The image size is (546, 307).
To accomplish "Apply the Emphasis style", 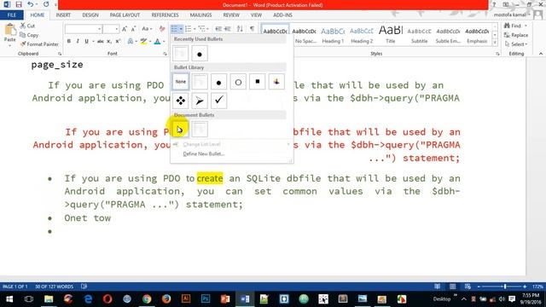I will tap(477, 35).
